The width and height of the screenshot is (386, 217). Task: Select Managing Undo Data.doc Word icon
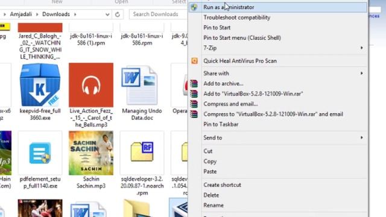[139, 86]
